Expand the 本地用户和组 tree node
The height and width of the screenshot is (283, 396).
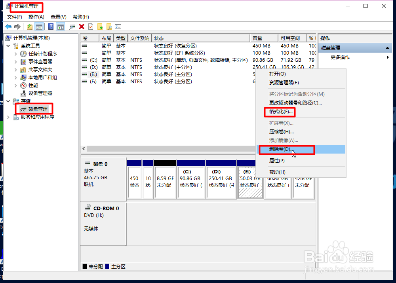pyautogui.click(x=16, y=78)
